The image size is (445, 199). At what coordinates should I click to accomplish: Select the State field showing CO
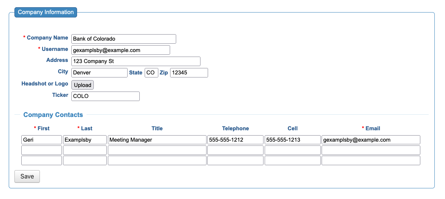coord(151,73)
